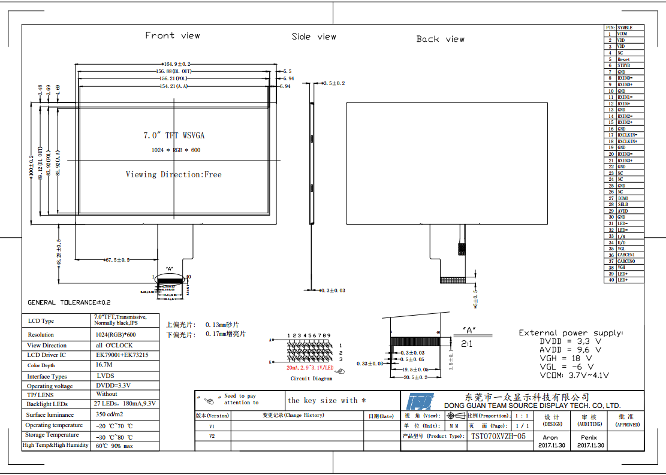
Task: Click pin 27 DIMO in pin table
Action: click(623, 198)
